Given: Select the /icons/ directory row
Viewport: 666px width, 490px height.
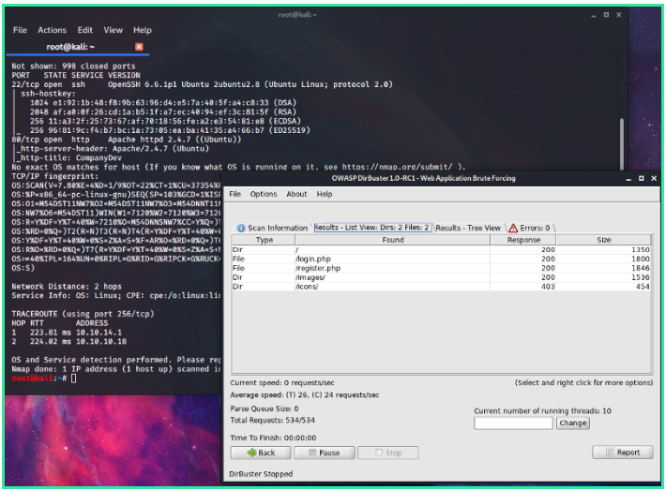Looking at the screenshot, I should [x=441, y=287].
